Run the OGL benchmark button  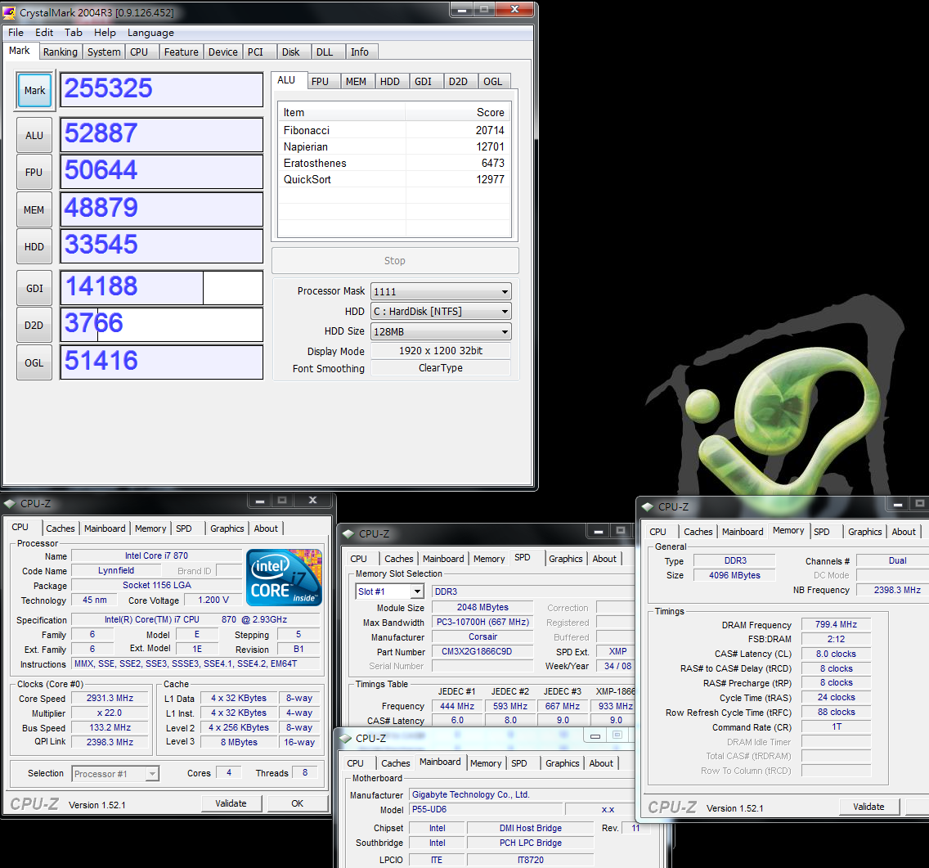click(34, 362)
